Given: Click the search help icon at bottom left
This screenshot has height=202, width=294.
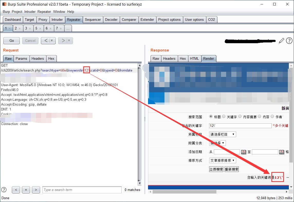Looking at the screenshot, I should pyautogui.click(x=4, y=190).
